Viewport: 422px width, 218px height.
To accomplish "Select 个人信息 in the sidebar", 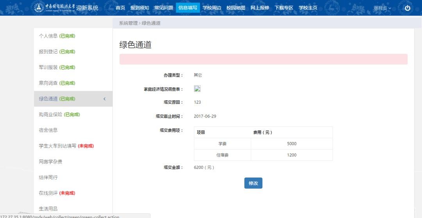I will coord(48,36).
